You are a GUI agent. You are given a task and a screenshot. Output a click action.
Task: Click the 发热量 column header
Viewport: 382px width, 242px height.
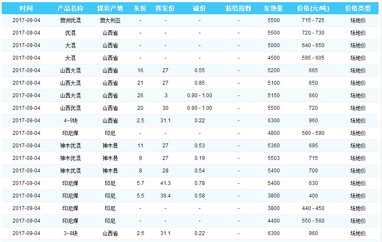[273, 9]
